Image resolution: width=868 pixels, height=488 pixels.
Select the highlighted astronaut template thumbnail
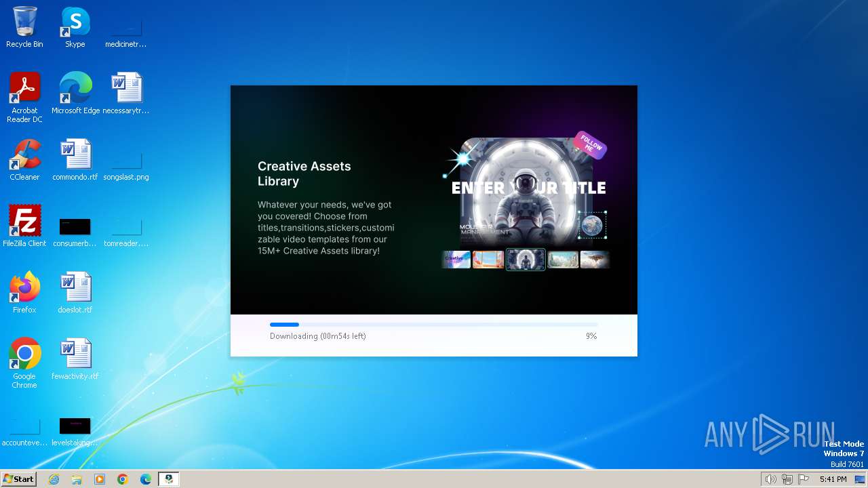526,259
